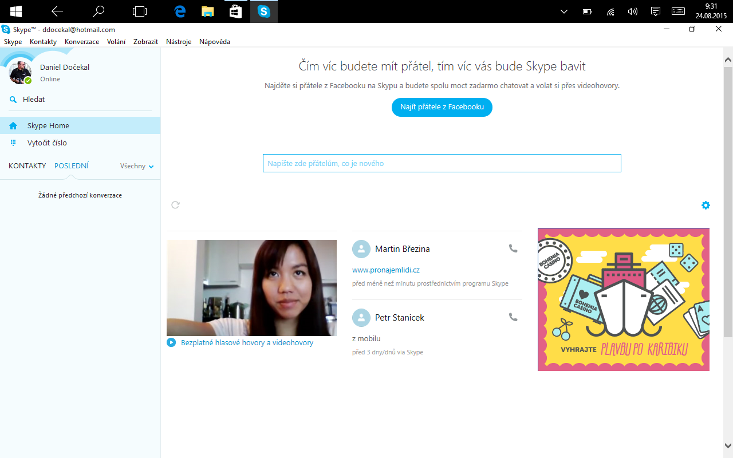Call Martin Březina phone icon
Screen dimensions: 733x458
click(x=513, y=248)
